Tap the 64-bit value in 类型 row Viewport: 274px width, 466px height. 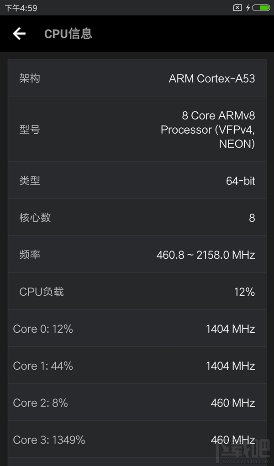pos(241,180)
